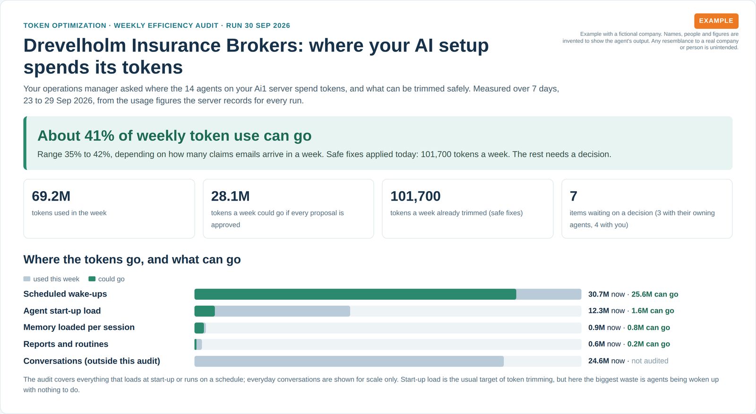Click the '1.6M can go' value
This screenshot has height=414, width=756.
[x=653, y=311]
